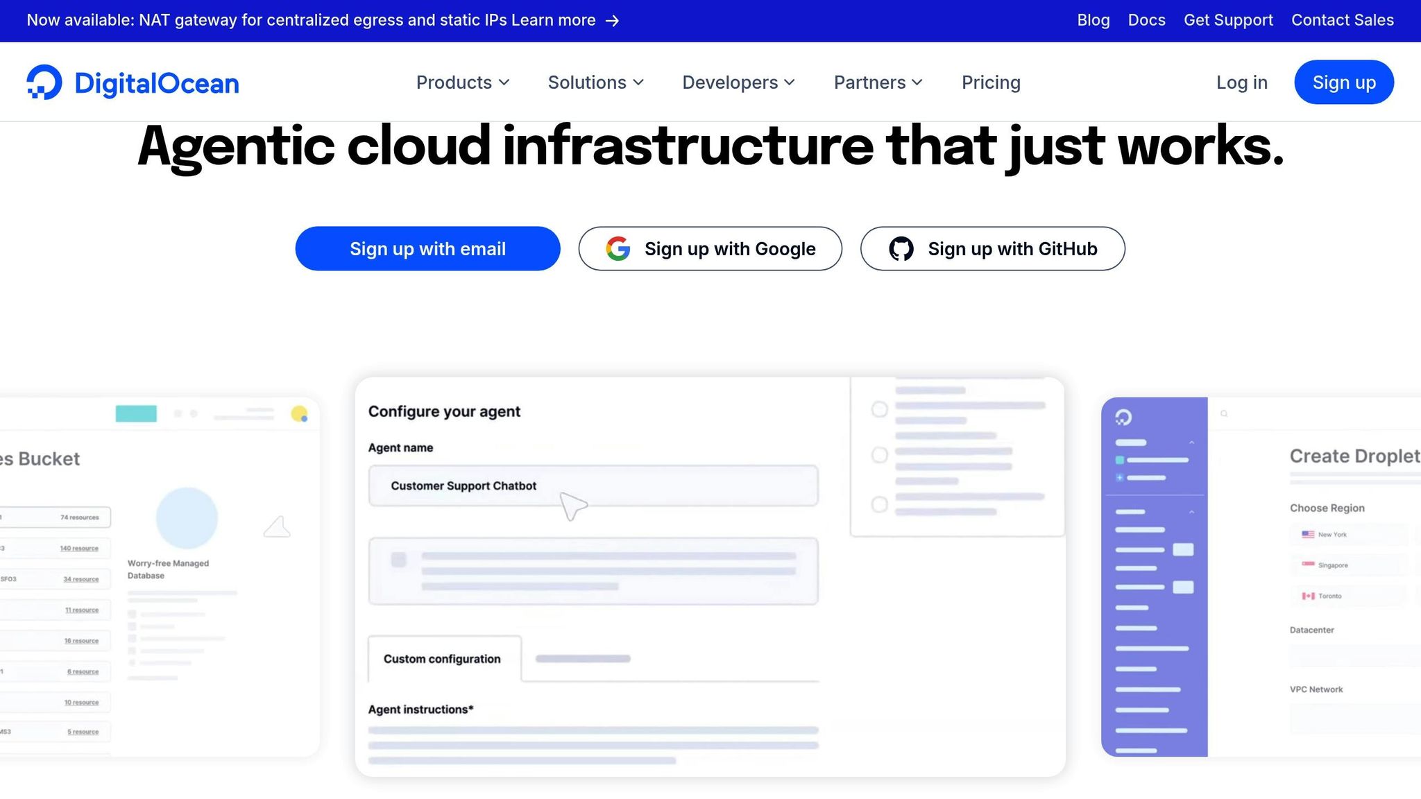Select the Toronto region option
The width and height of the screenshot is (1421, 799).
[1331, 595]
